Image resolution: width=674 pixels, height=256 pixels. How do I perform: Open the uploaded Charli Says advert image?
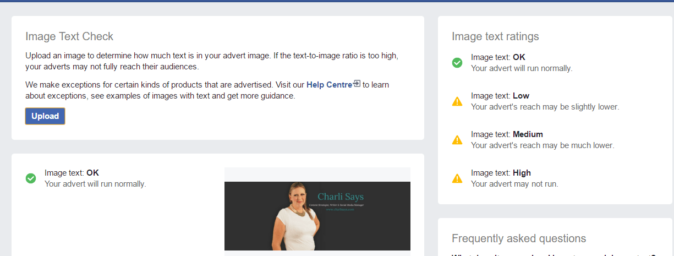pyautogui.click(x=317, y=216)
